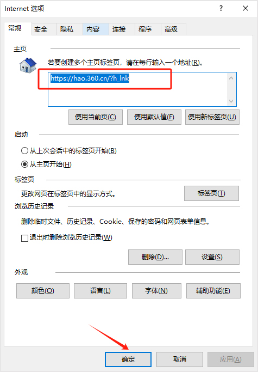Close the Internet 选项 dialog
The width and height of the screenshot is (258, 372).
(246, 9)
